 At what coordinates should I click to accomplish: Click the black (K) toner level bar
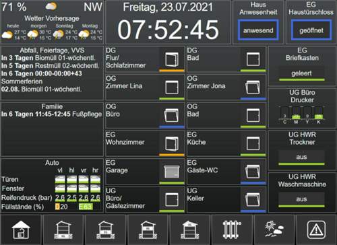tap(319, 112)
